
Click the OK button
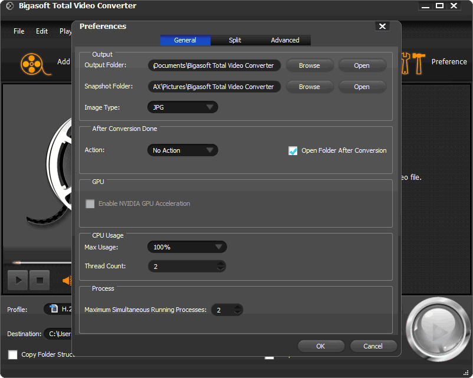(321, 346)
